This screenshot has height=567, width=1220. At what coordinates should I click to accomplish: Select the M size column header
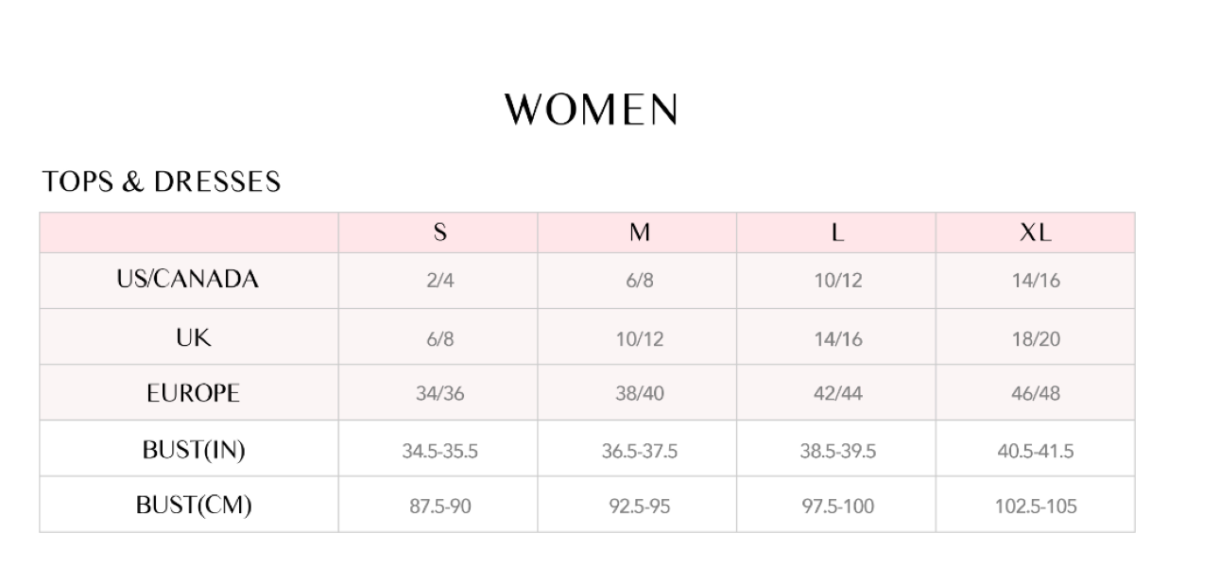point(639,232)
